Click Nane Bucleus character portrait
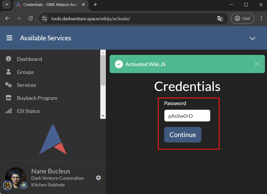 pyautogui.click(x=16, y=177)
